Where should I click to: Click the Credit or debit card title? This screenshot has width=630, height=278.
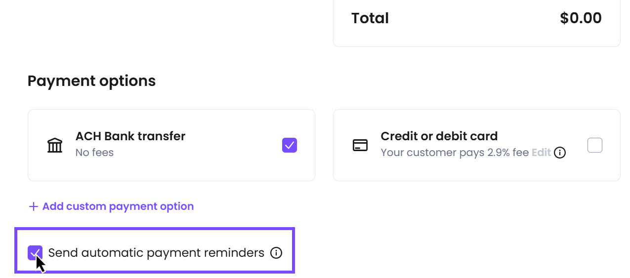click(439, 136)
